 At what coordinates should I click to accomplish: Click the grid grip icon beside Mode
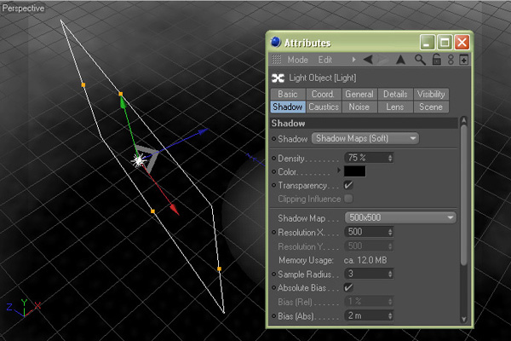(277, 60)
